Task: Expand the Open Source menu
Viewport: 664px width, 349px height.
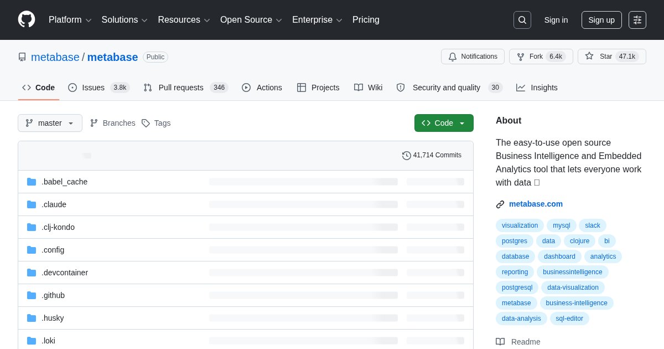Action: pos(251,20)
